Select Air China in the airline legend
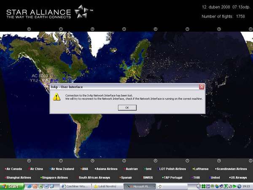This screenshot has width=253, height=190. click(36, 169)
